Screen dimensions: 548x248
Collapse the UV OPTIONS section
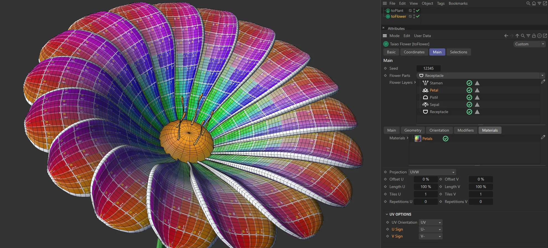(387, 214)
